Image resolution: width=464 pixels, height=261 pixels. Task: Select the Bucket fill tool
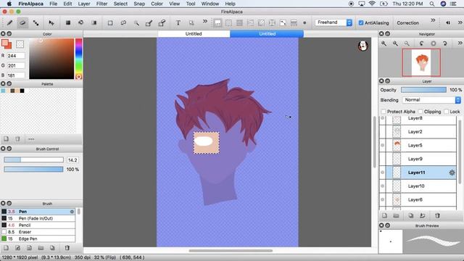80,22
